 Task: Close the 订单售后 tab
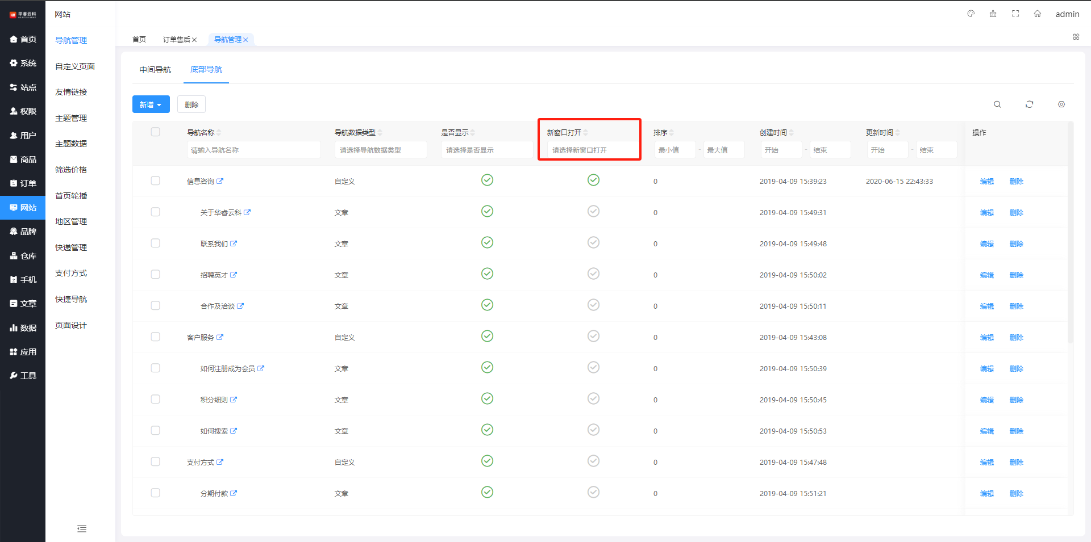194,40
